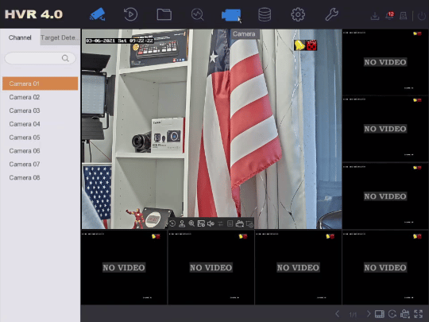Open the Playback icon in the top bar
This screenshot has height=322, width=429.
pyautogui.click(x=130, y=14)
